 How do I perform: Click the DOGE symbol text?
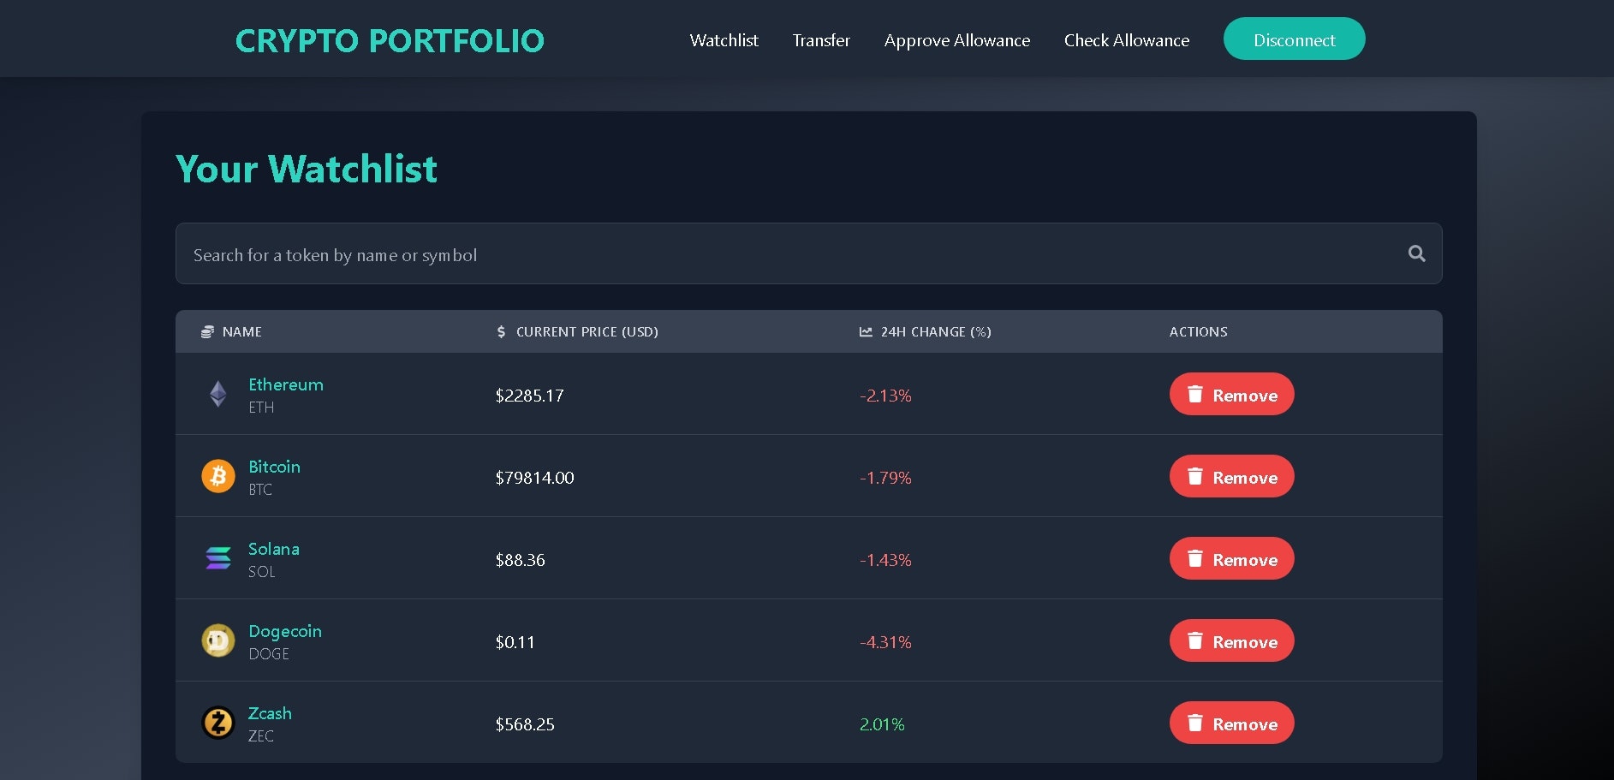(269, 654)
